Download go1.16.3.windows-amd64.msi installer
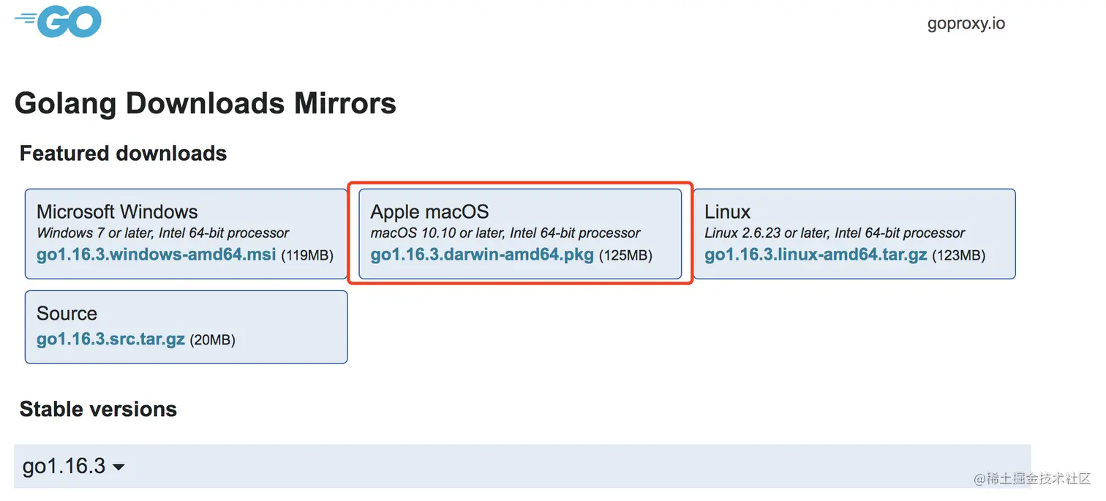Image resolution: width=1106 pixels, height=501 pixels. tap(156, 255)
